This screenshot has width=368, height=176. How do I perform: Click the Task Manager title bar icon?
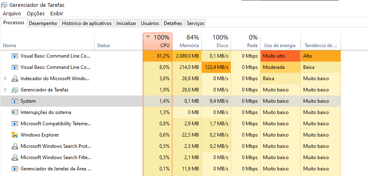[4, 5]
